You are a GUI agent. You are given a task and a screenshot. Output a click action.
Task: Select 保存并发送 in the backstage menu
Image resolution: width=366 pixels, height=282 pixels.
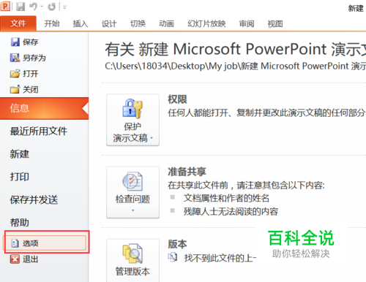(x=34, y=199)
